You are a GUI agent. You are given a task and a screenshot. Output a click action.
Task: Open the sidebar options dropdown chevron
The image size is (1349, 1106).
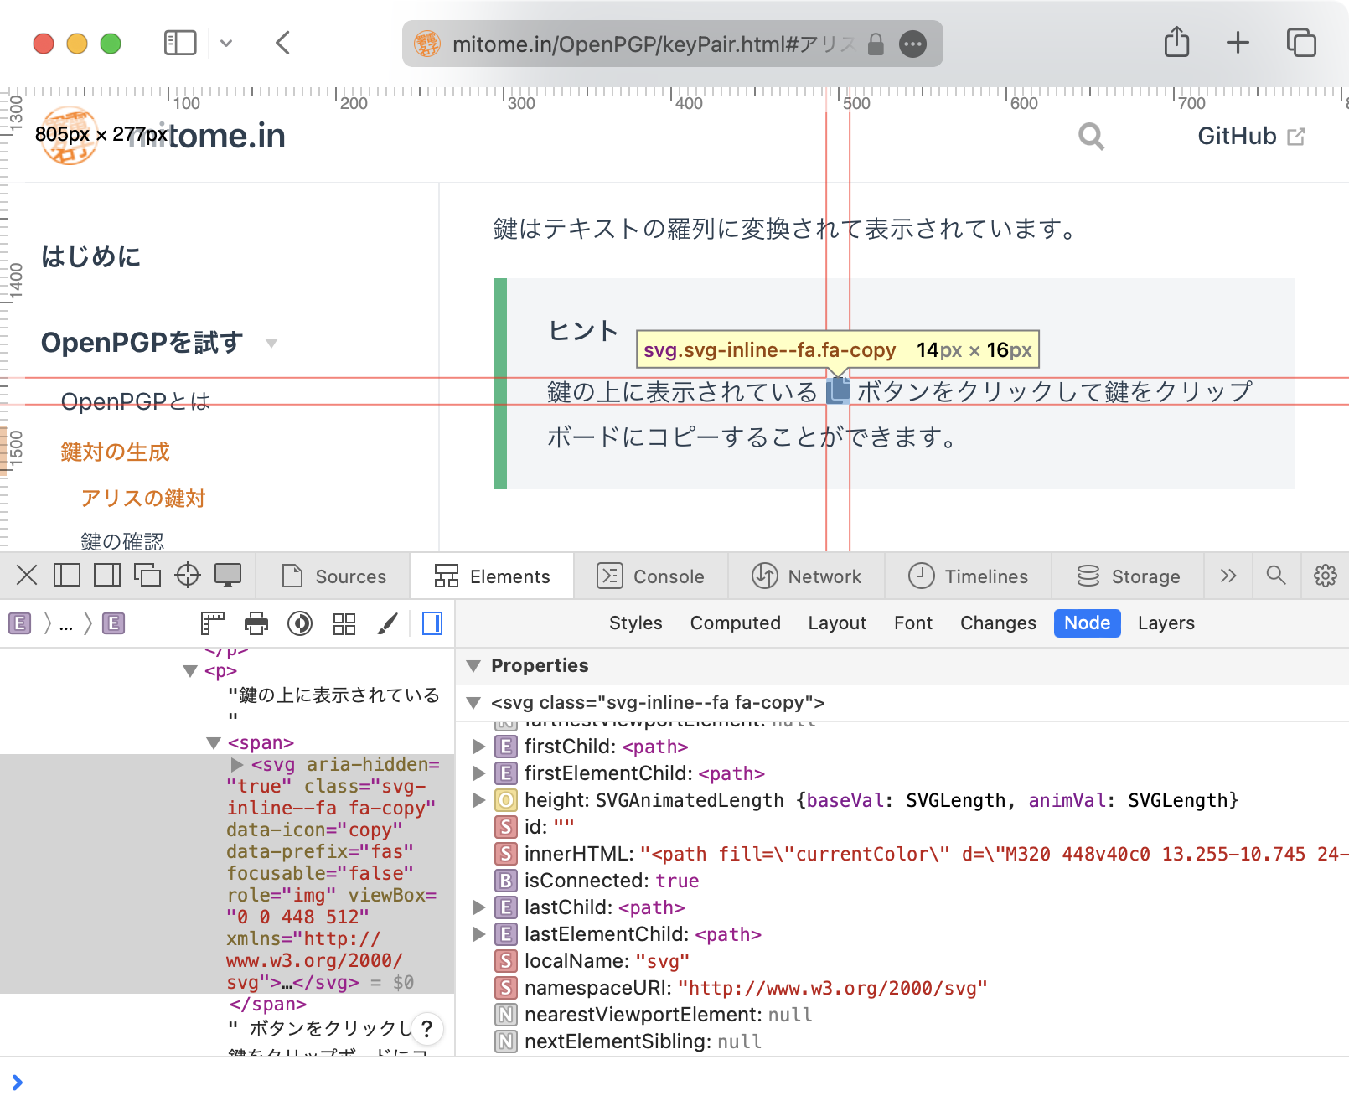pyautogui.click(x=226, y=43)
